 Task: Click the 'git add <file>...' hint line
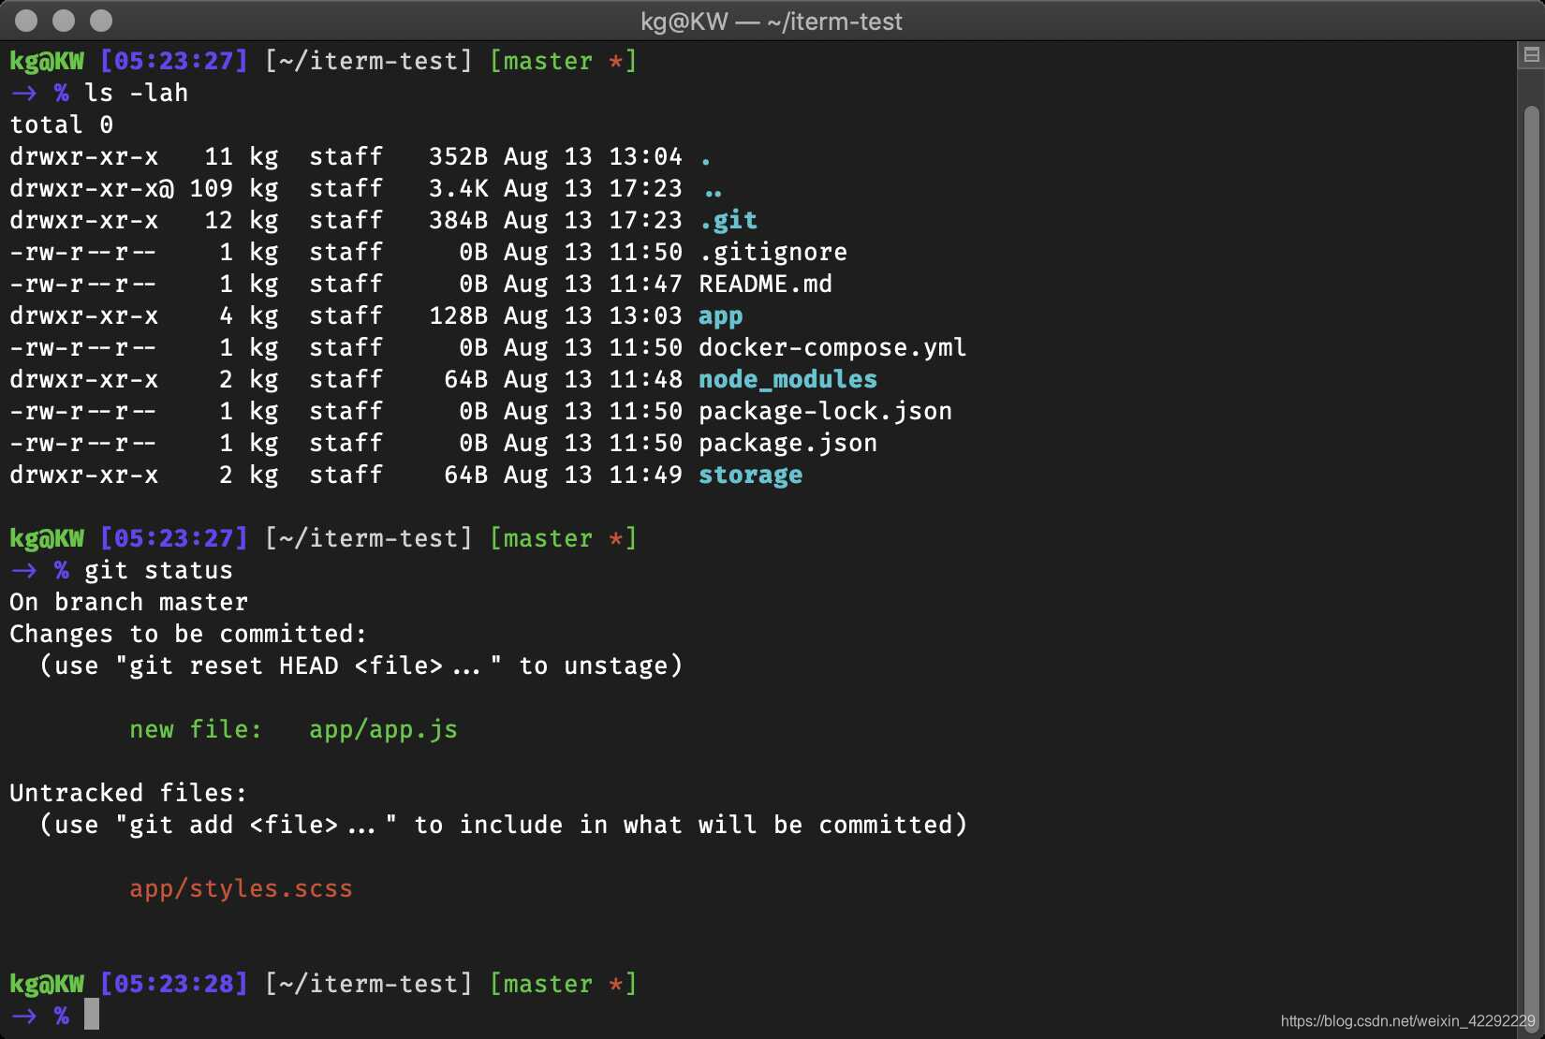tap(504, 825)
